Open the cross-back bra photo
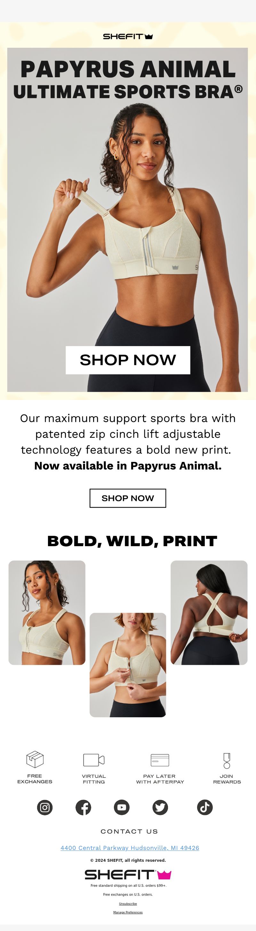 tap(209, 612)
